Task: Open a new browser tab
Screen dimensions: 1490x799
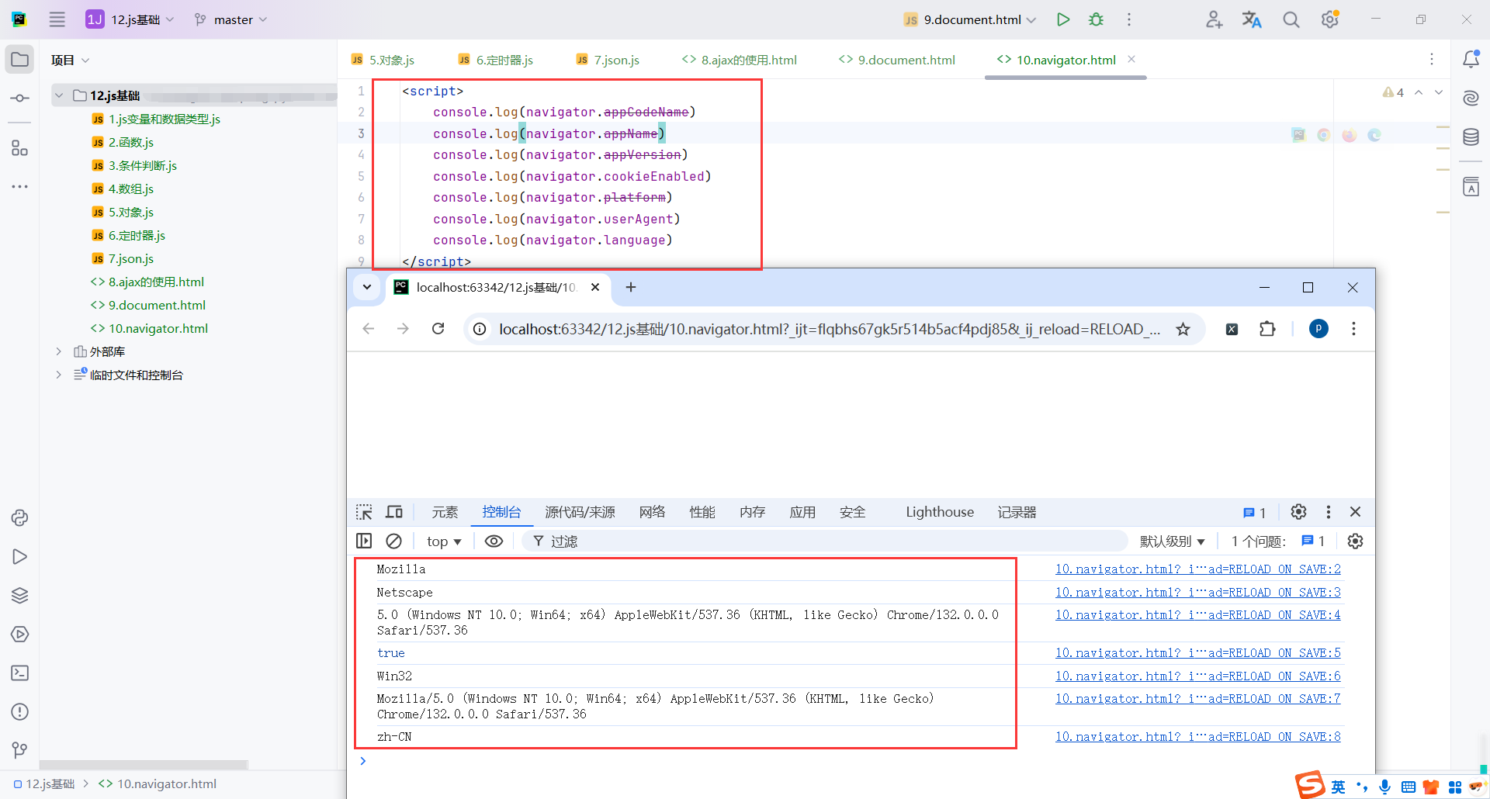Action: (631, 287)
